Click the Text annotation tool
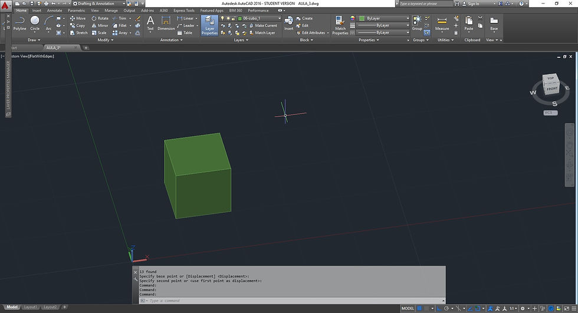This screenshot has width=578, height=313. (x=150, y=23)
